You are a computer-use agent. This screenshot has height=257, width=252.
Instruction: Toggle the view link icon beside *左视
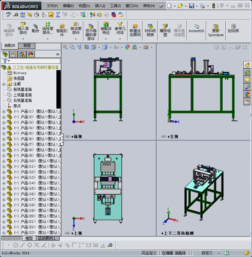tap(164, 136)
